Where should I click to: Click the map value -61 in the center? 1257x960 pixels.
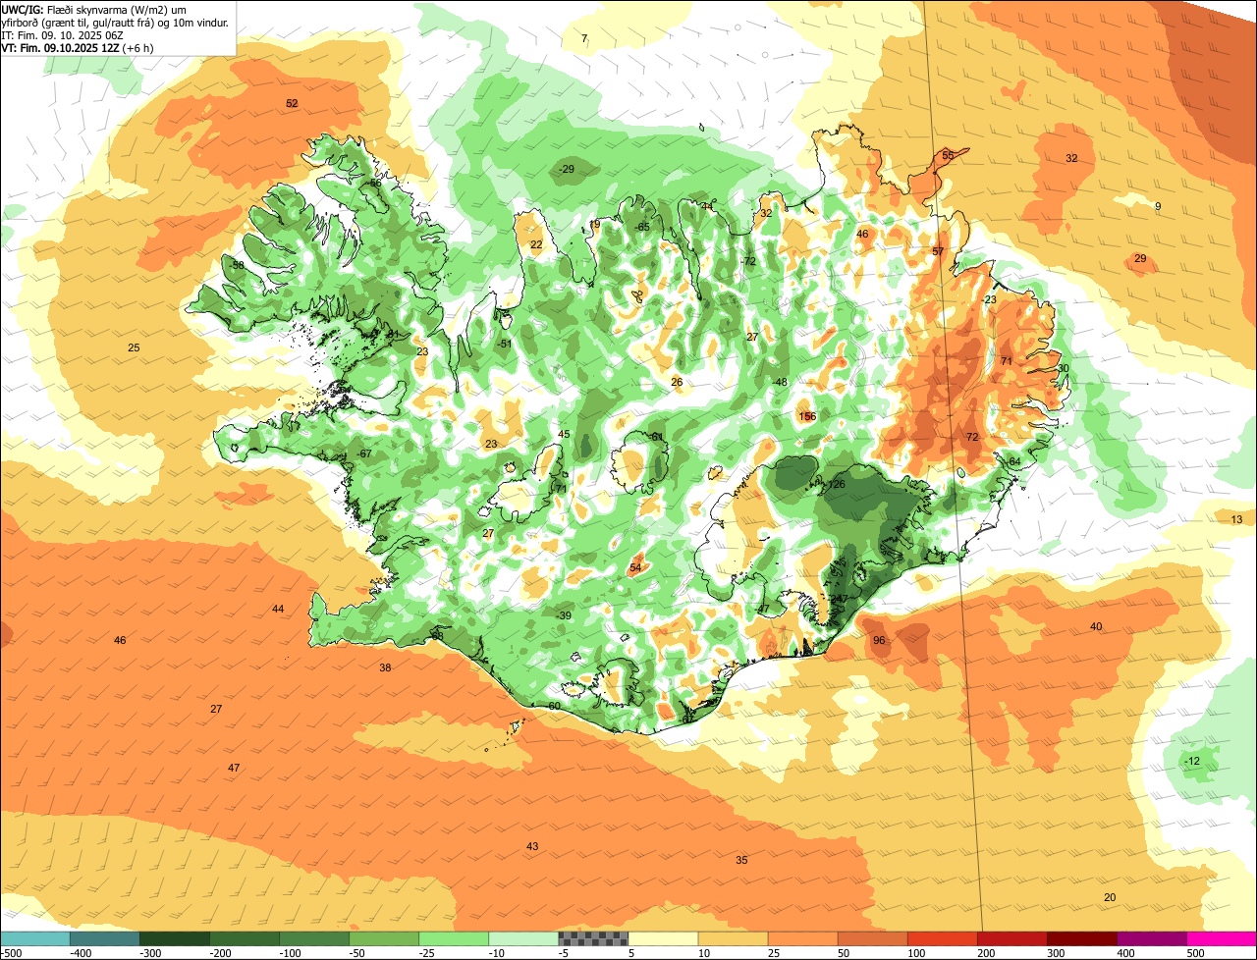coord(656,437)
